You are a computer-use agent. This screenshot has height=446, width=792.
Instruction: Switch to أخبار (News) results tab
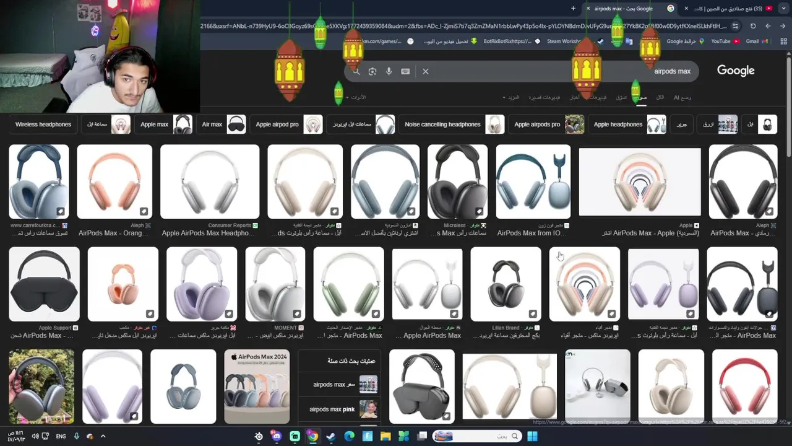pos(575,97)
